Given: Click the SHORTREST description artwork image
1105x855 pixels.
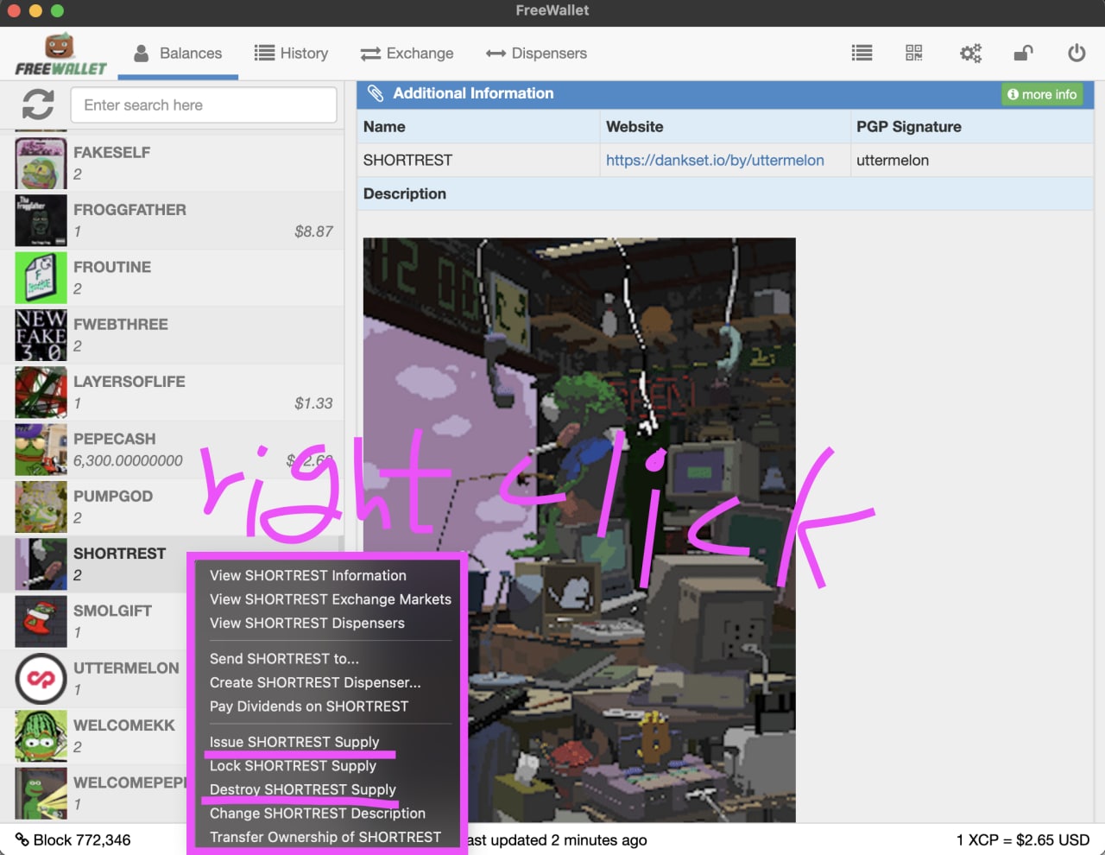Looking at the screenshot, I should 579,529.
